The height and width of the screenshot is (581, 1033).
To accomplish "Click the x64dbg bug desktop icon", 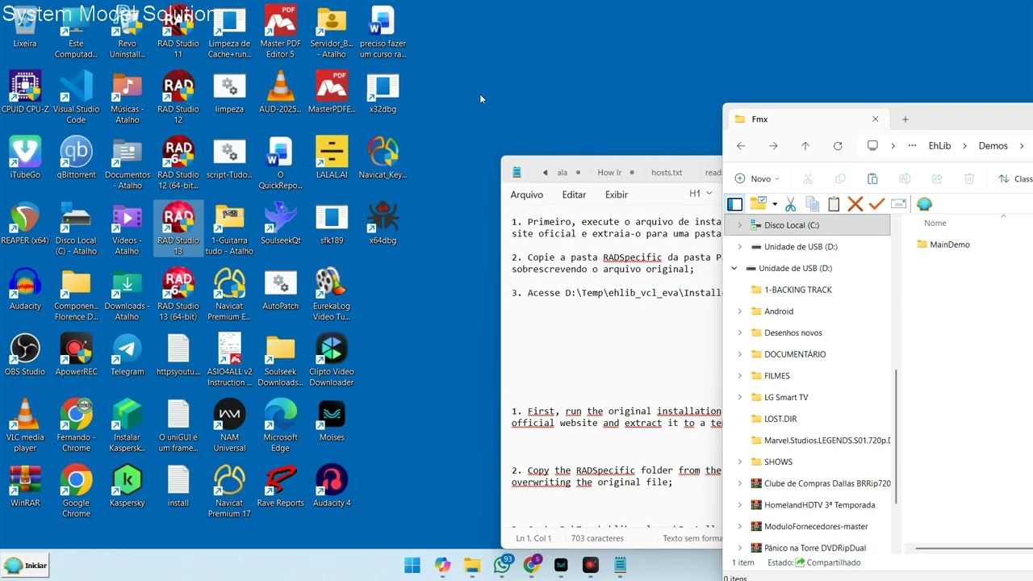I will click(383, 224).
